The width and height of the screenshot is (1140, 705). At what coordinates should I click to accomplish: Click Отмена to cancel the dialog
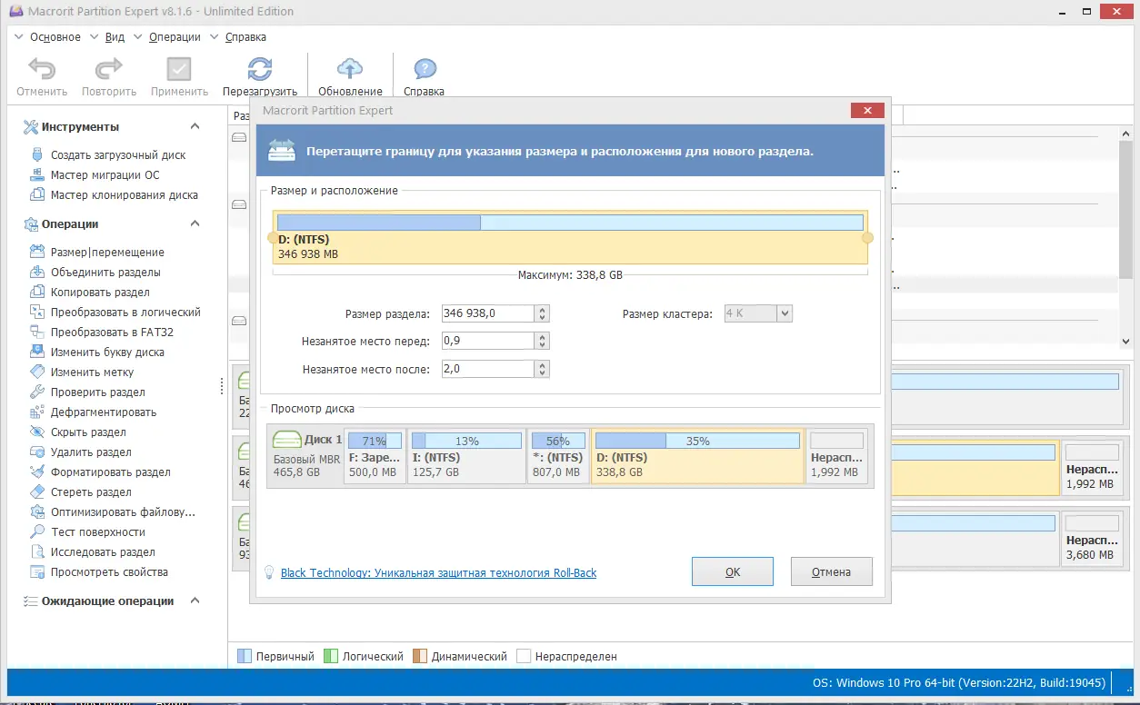(x=832, y=571)
